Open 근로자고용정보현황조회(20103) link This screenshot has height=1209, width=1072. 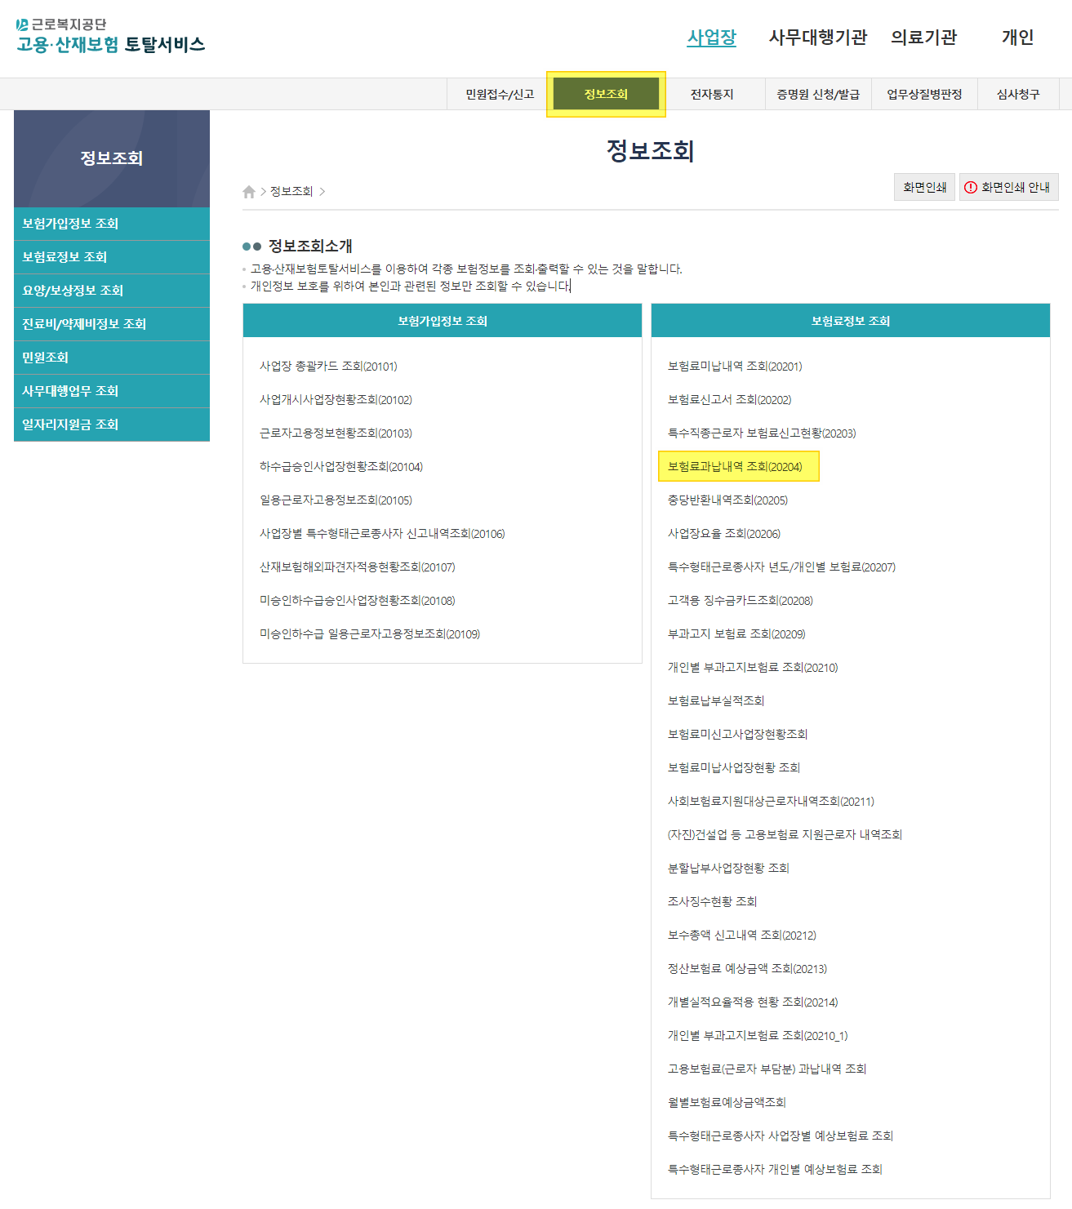click(x=336, y=433)
